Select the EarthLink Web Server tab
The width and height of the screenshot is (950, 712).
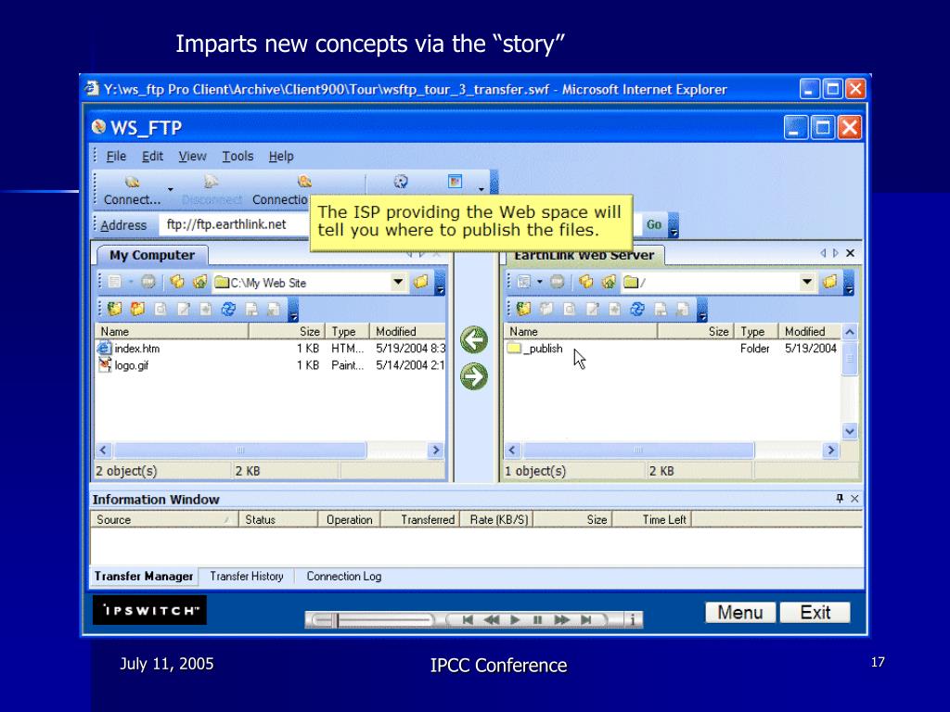(584, 256)
